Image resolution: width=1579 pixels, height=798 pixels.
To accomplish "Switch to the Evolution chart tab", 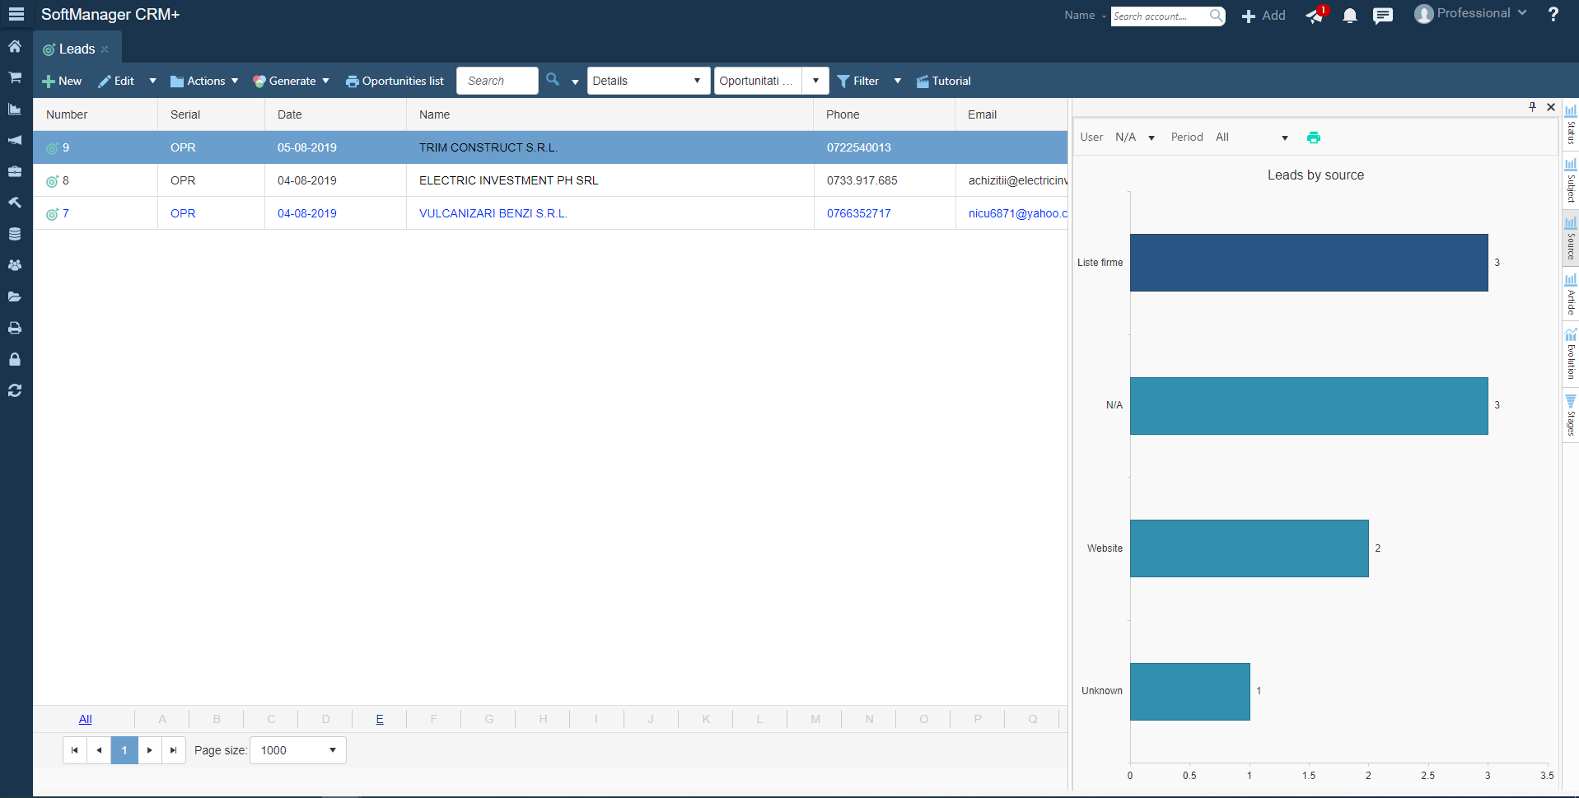I will pos(1571,354).
